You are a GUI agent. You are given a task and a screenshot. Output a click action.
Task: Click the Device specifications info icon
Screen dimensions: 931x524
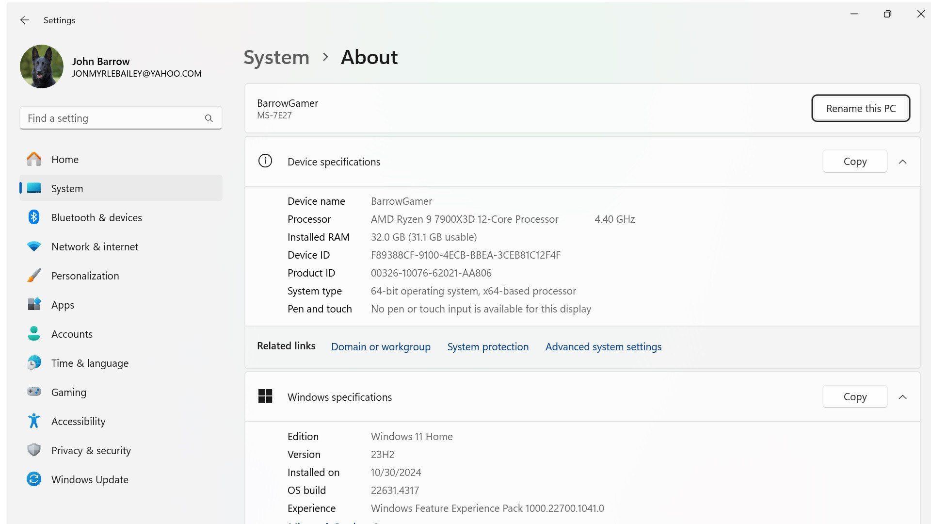(x=265, y=161)
